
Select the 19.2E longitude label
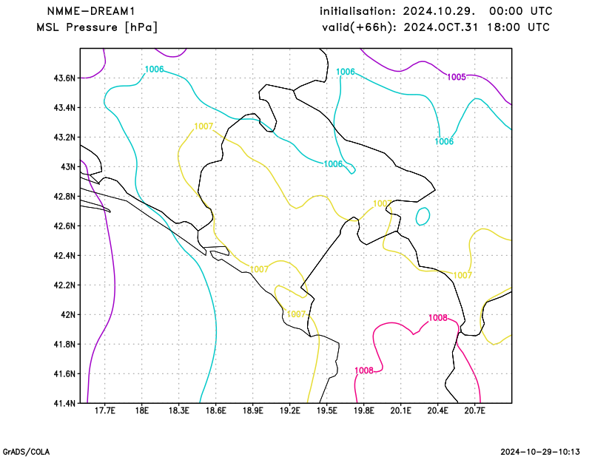[289, 410]
